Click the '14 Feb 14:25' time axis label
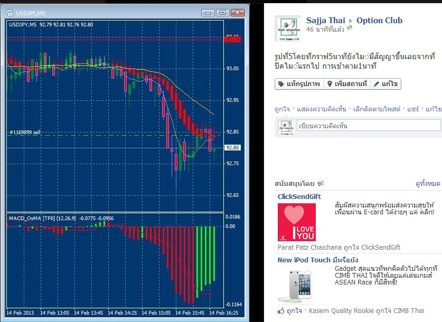 point(123,312)
